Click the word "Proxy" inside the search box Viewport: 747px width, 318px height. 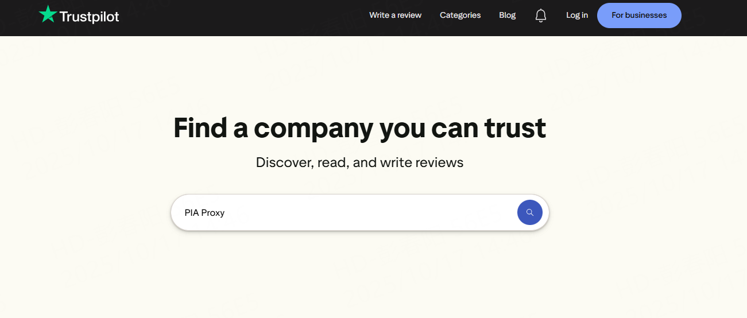pyautogui.click(x=213, y=213)
